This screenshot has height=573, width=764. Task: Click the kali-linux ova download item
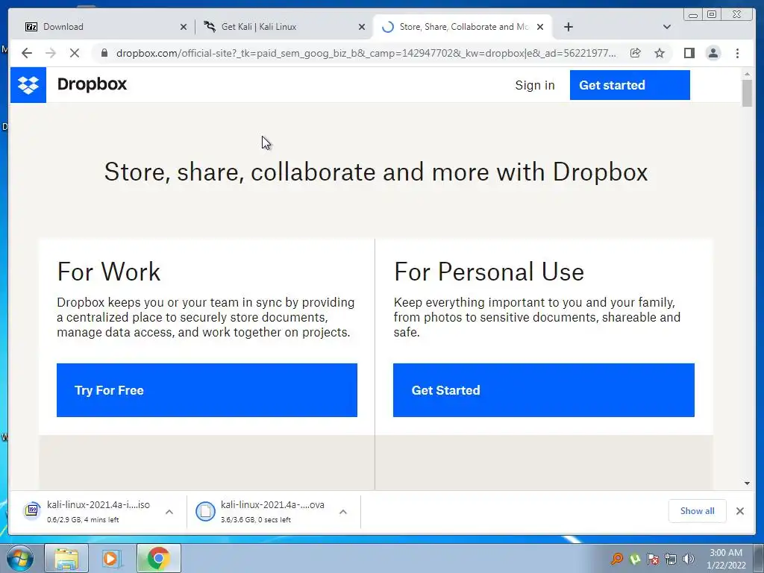pos(266,512)
